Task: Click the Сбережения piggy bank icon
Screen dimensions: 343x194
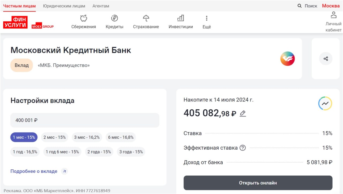Action: pyautogui.click(x=84, y=18)
